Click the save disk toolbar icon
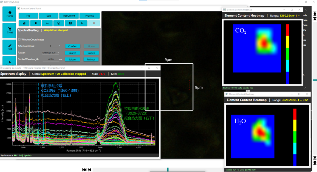The image size is (317, 172). tap(24, 23)
